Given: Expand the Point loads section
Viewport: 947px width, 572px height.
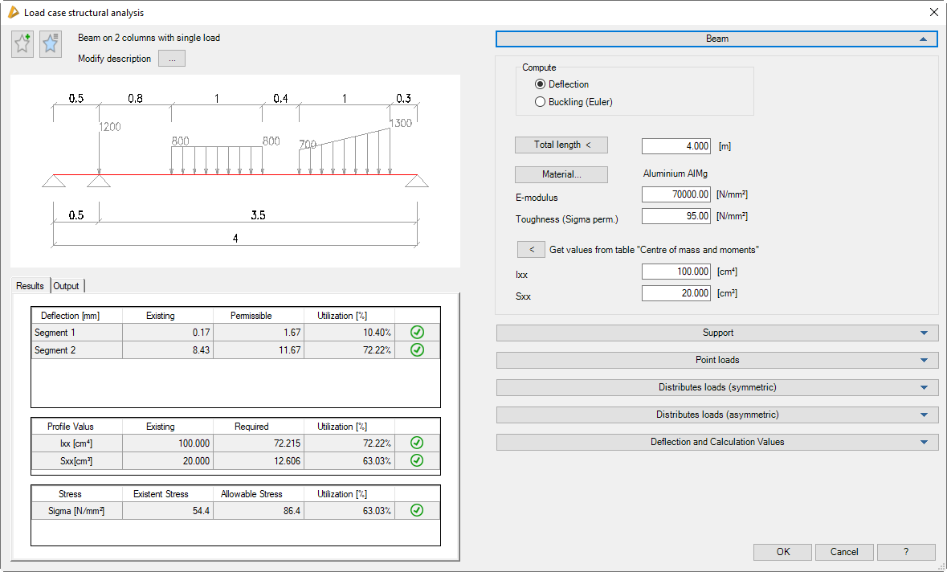Looking at the screenshot, I should (717, 360).
